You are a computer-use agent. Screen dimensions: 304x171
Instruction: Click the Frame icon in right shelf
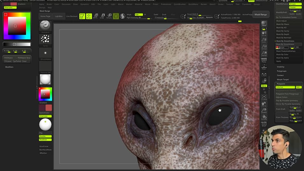point(264,97)
